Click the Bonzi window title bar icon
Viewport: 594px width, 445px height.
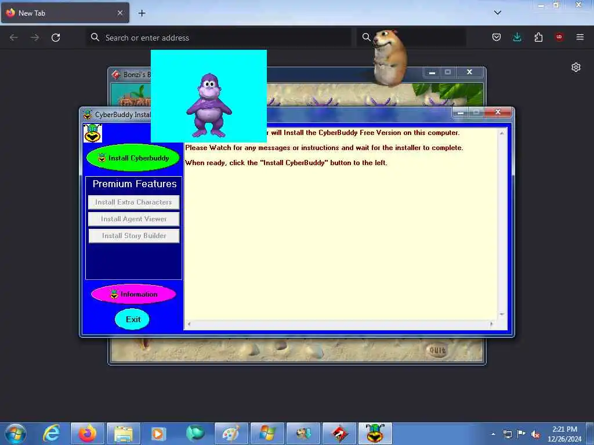click(x=116, y=75)
